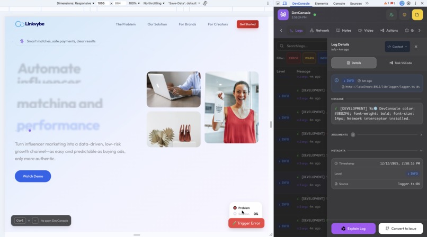Select the Problem radio option
This screenshot has width=427, height=237.
pyautogui.click(x=241, y=208)
